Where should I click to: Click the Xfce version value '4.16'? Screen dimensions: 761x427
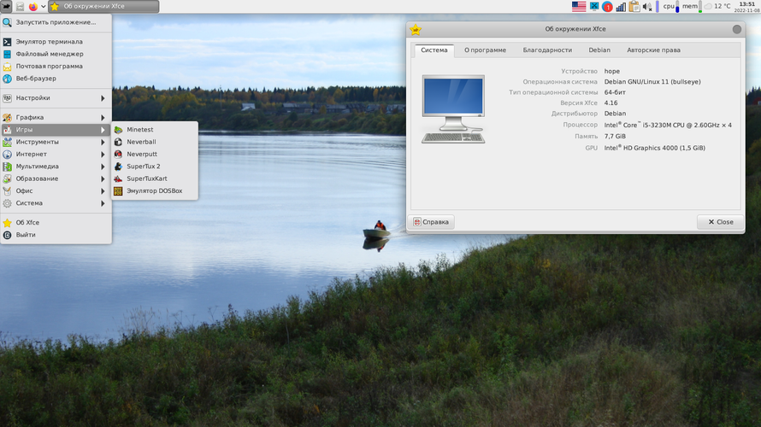(x=611, y=102)
